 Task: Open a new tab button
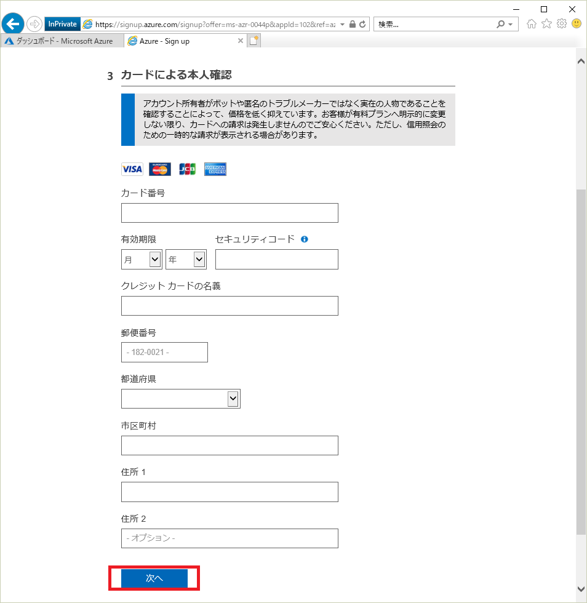coord(254,41)
